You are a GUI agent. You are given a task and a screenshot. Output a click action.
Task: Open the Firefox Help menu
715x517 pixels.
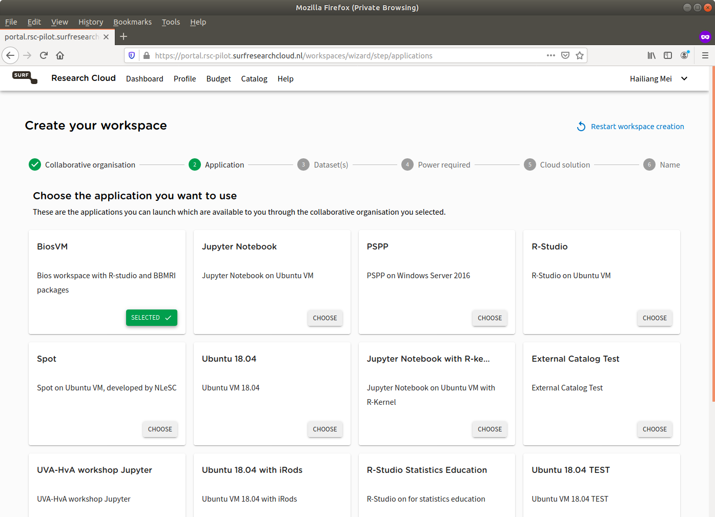[x=198, y=22]
